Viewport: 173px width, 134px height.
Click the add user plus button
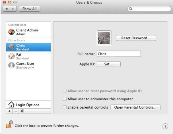click(9, 111)
